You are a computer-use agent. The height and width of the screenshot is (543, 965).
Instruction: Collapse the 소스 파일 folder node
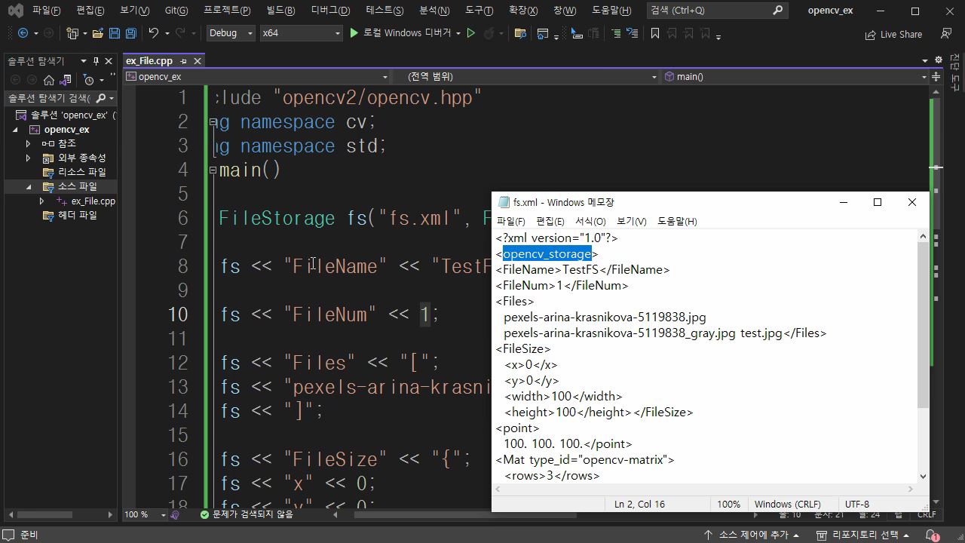click(x=29, y=186)
